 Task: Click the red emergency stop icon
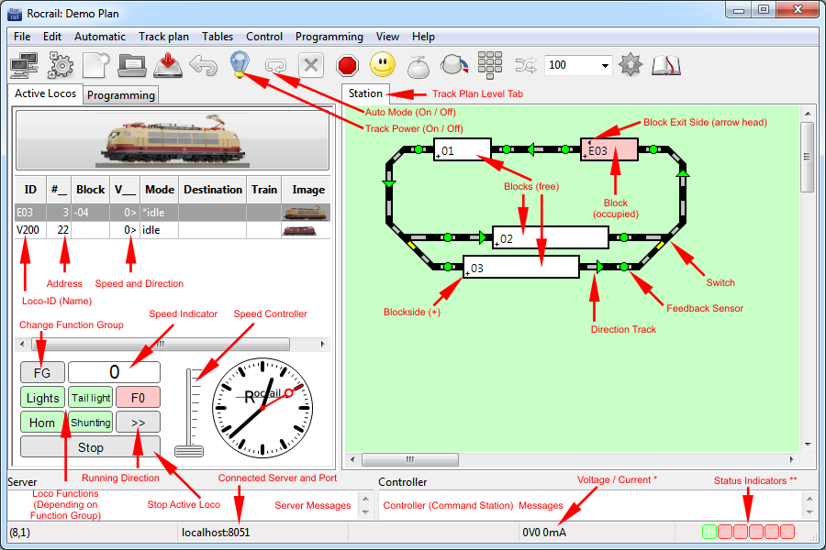click(347, 65)
